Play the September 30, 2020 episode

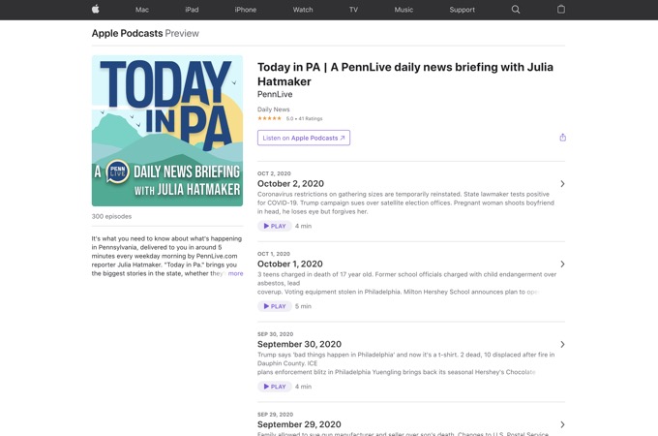275,387
